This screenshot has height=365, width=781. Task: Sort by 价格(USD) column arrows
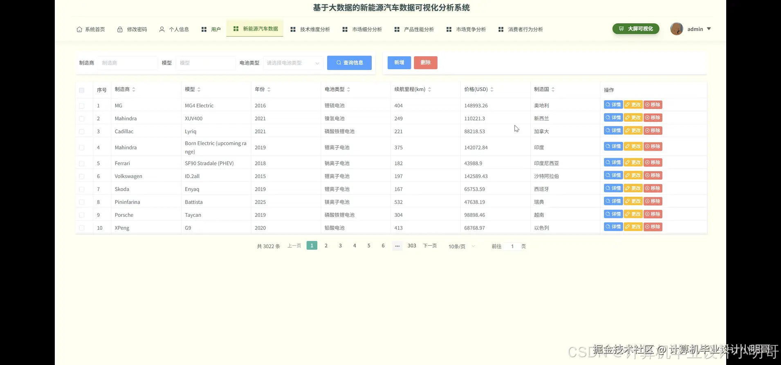pos(492,89)
